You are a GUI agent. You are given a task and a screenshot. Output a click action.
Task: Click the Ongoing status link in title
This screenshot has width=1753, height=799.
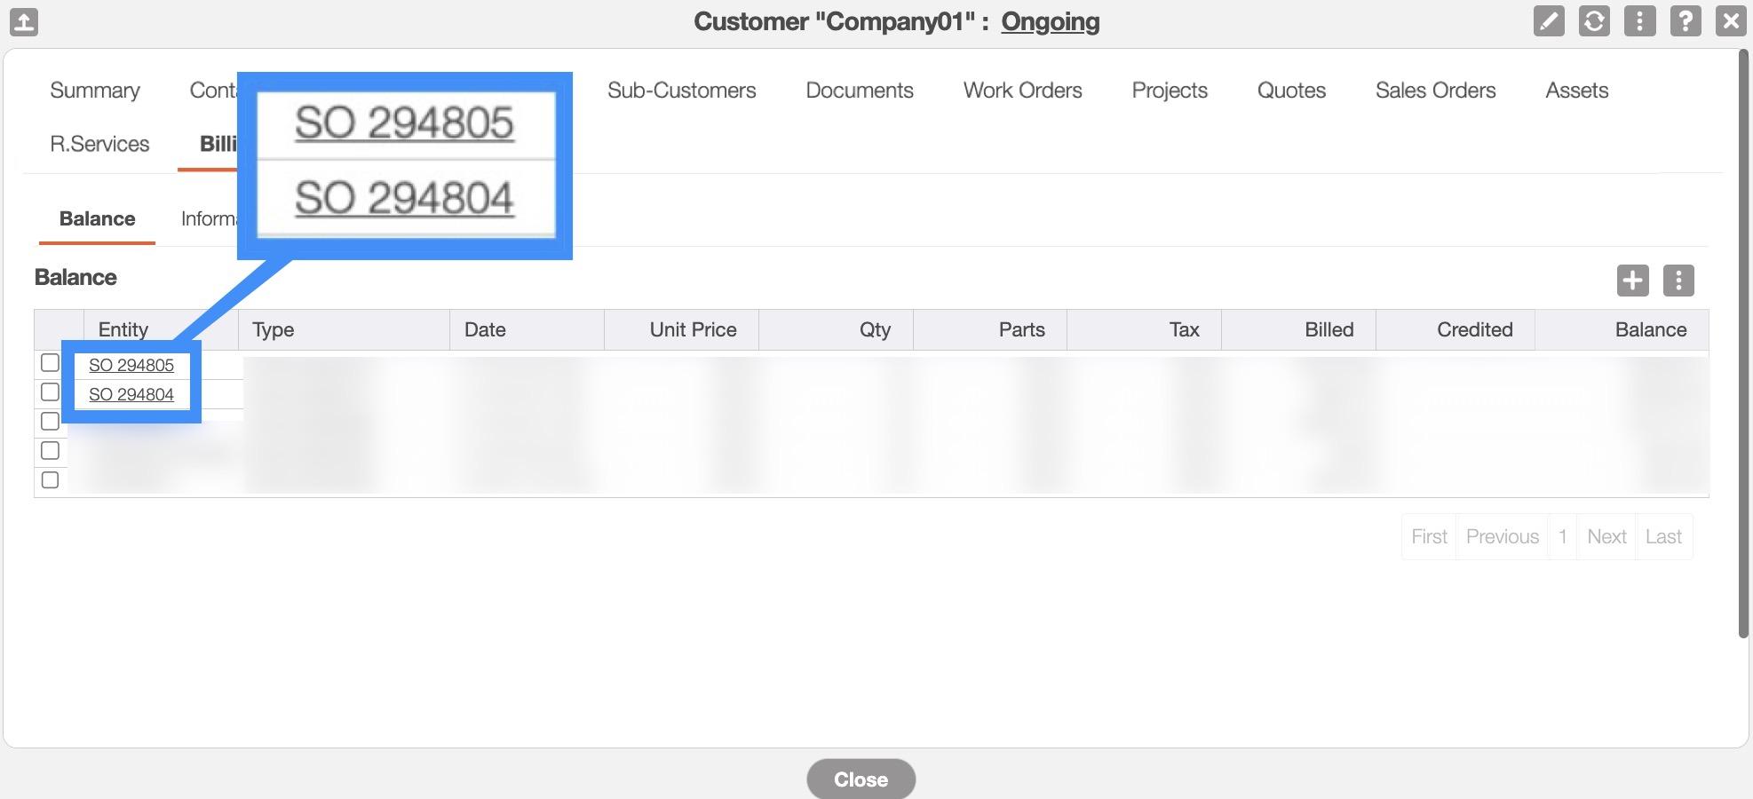pyautogui.click(x=1050, y=21)
